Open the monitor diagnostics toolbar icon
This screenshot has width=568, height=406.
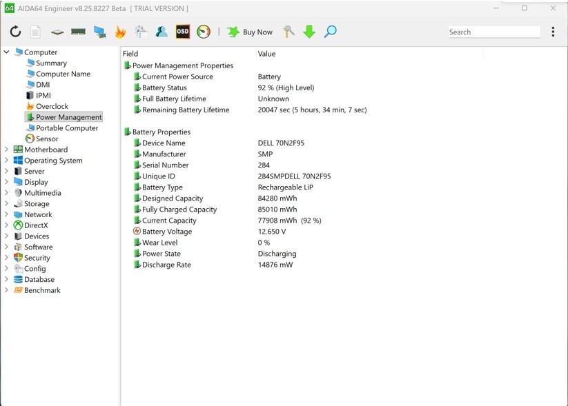99,32
